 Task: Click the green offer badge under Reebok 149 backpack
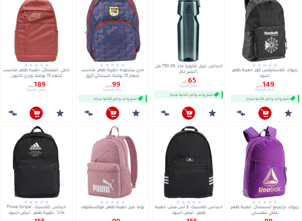click(265, 99)
